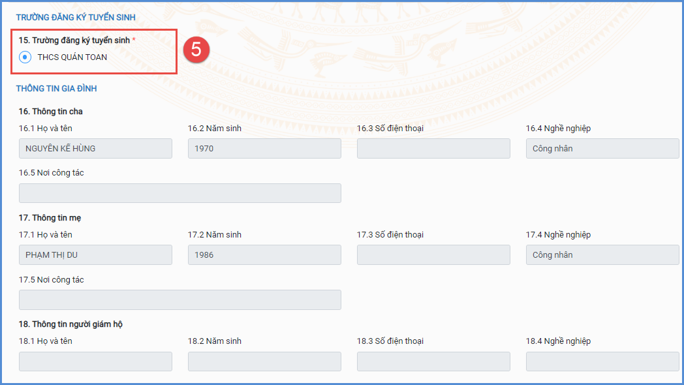Click the THCS QUÁN TOAN option label
Image resolution: width=684 pixels, height=385 pixels.
(x=72, y=57)
